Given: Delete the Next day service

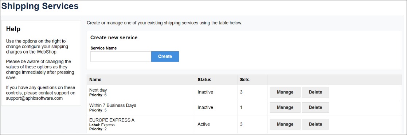Looking at the screenshot, I should click(x=316, y=92).
